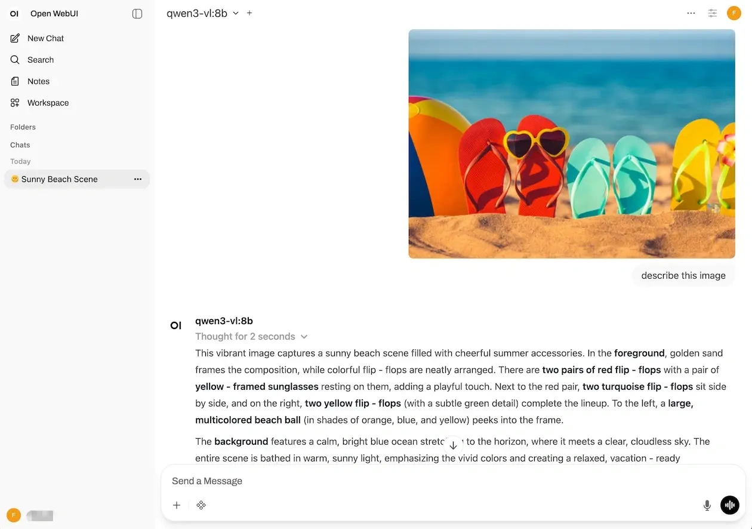Image resolution: width=752 pixels, height=529 pixels.
Task: Open chat controls sliders icon
Action: coord(713,13)
